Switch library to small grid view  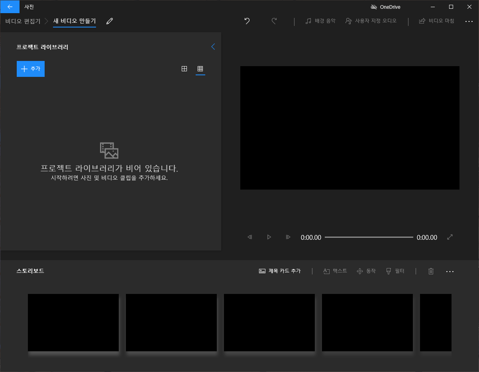click(x=200, y=69)
